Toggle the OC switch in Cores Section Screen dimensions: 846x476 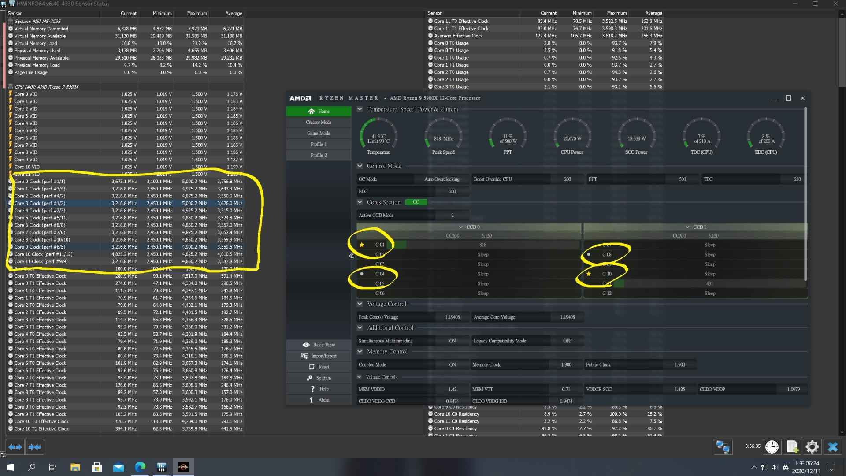[416, 202]
